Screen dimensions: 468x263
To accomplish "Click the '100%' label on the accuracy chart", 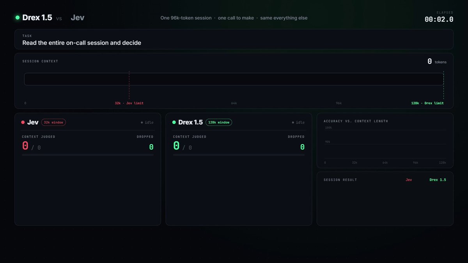I will pos(328,128).
